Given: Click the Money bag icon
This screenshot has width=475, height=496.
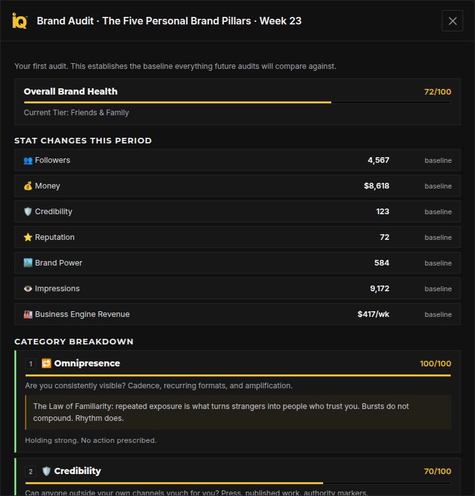Looking at the screenshot, I should [28, 186].
